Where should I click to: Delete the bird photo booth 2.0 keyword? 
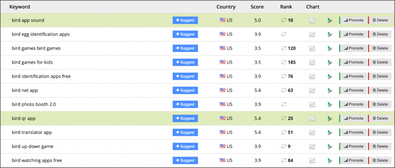coord(380,104)
